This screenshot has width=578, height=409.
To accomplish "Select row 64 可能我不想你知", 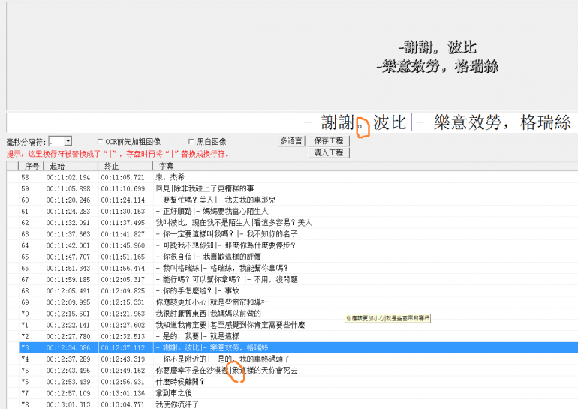I will tap(298, 245).
